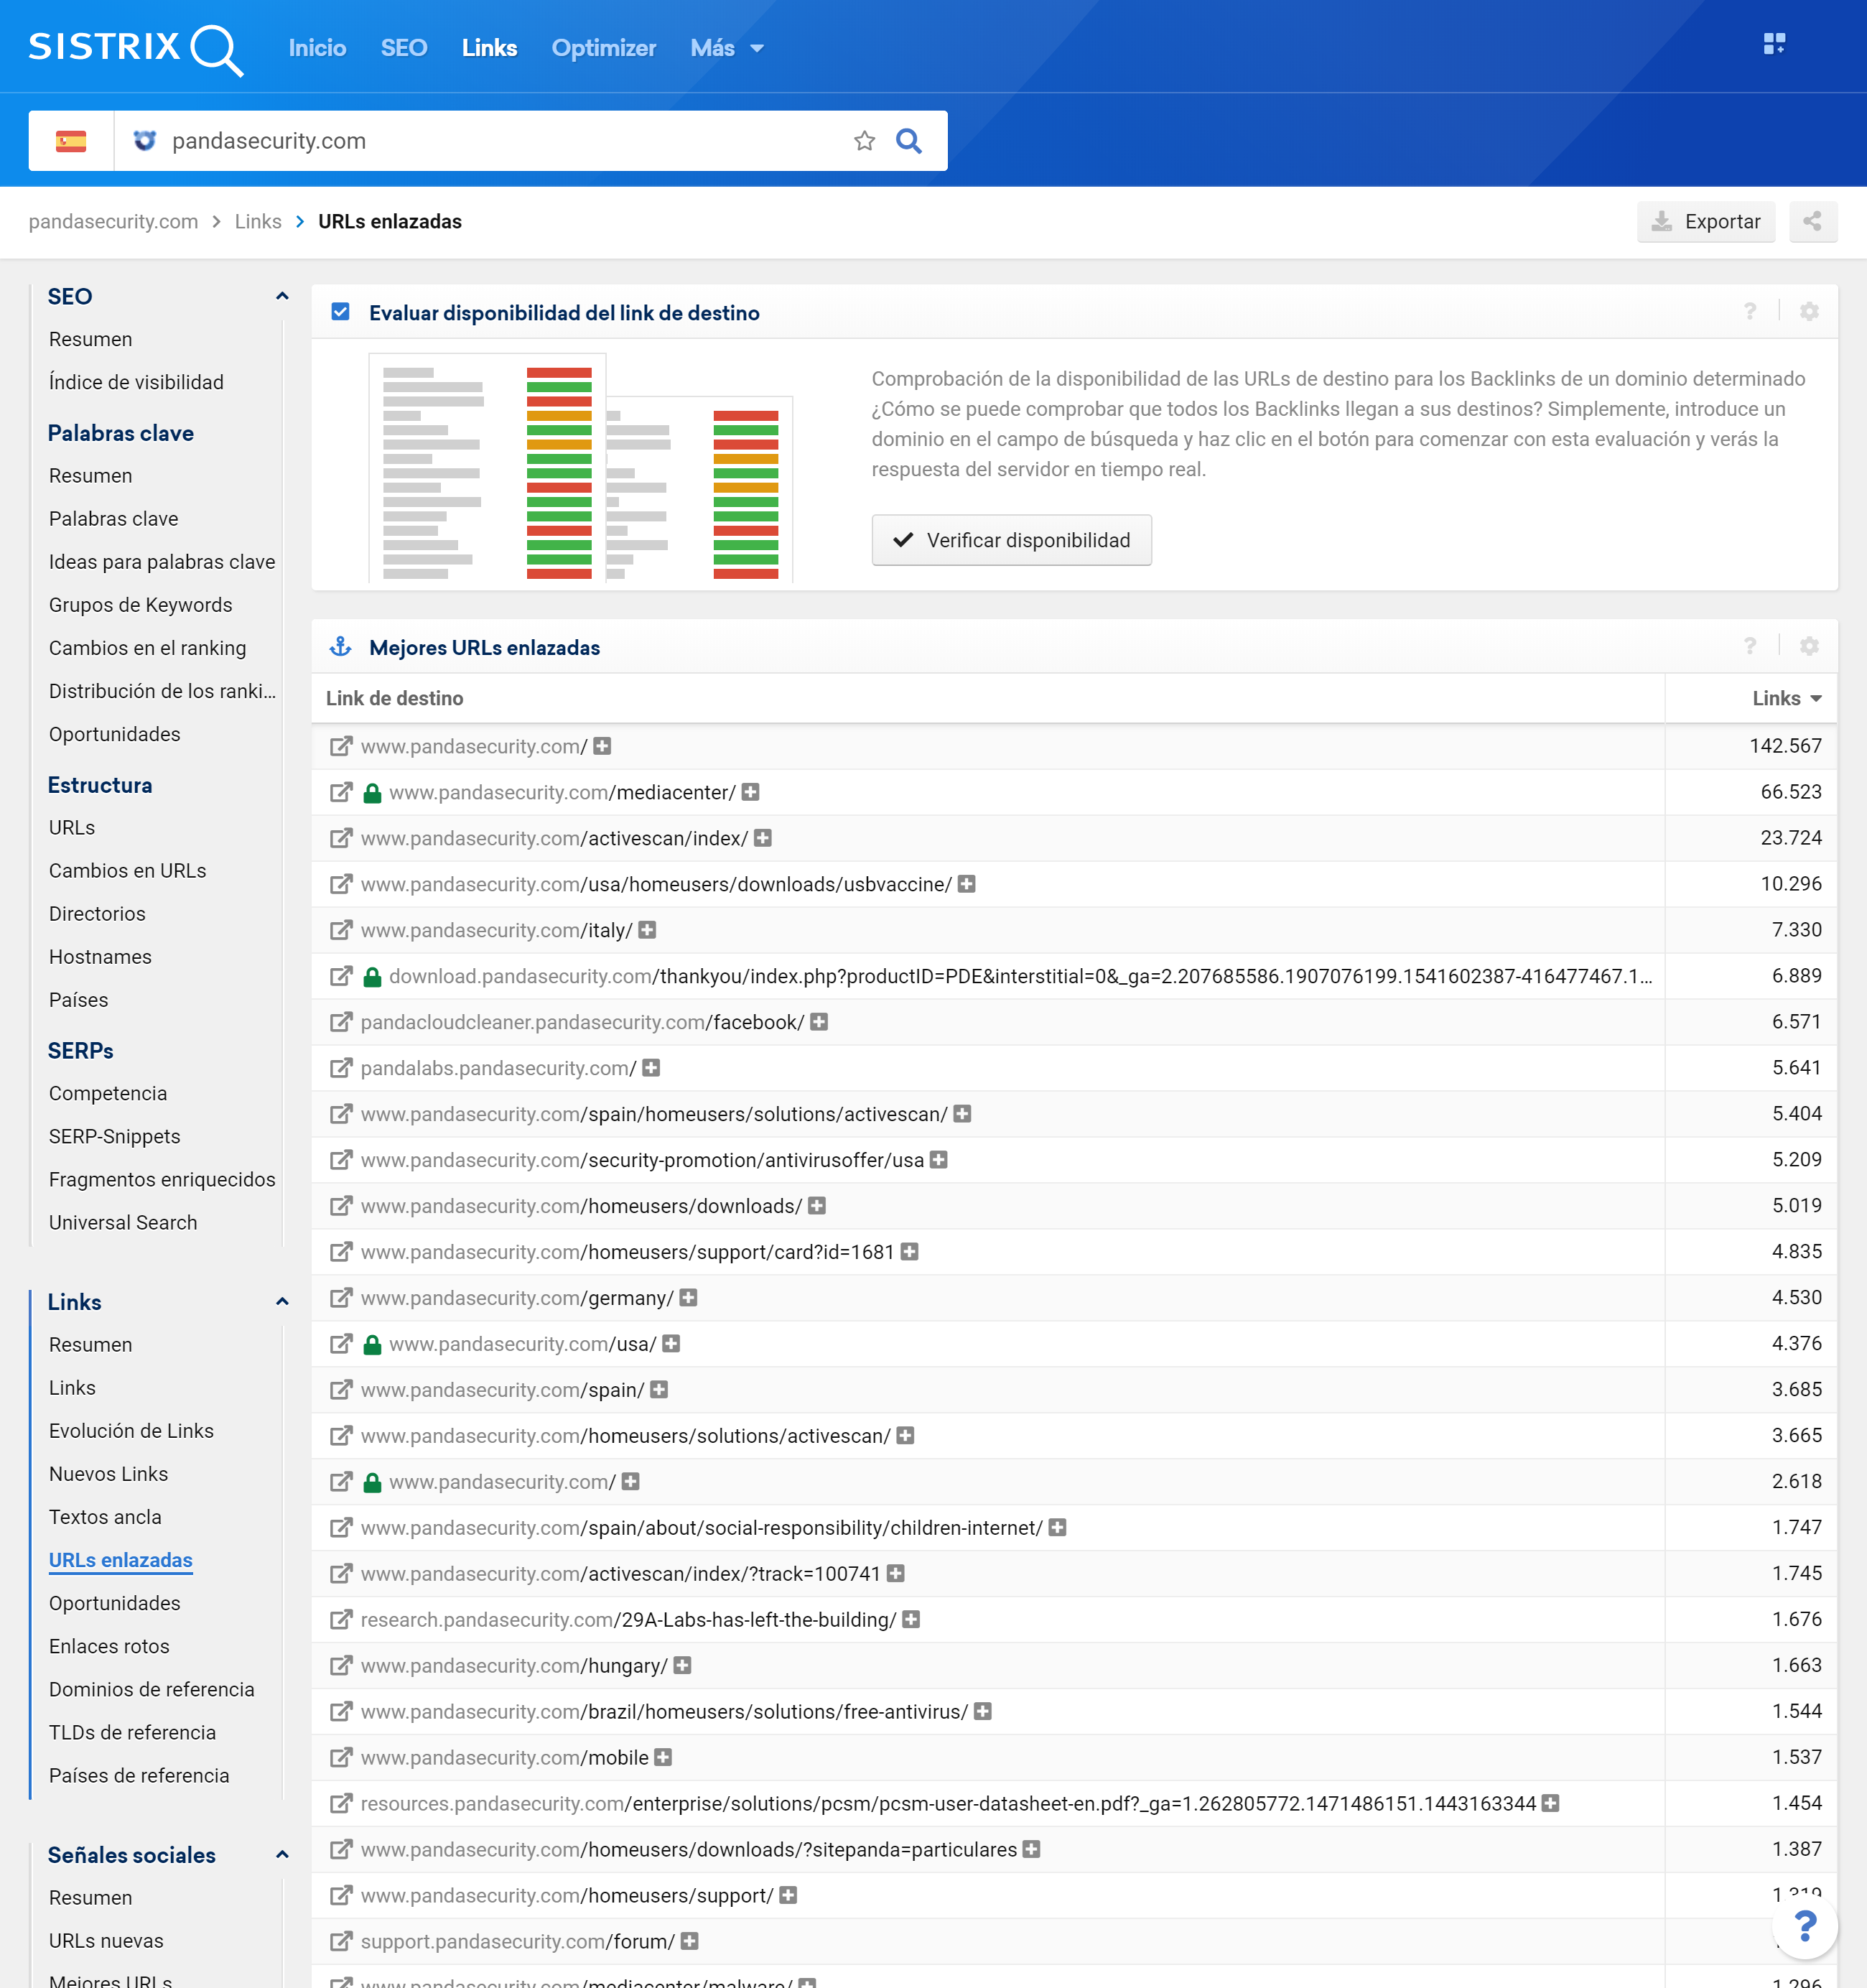Screen dimensions: 1867x1988
Task: Go to Inicio tab
Action: pos(317,48)
